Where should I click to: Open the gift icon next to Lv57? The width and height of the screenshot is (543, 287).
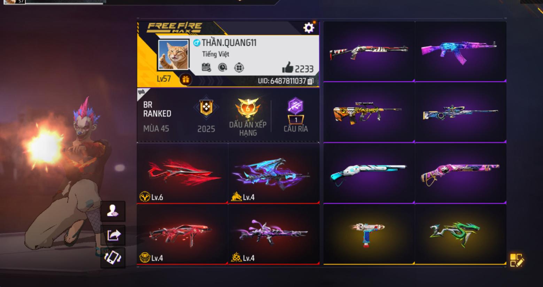tap(186, 80)
